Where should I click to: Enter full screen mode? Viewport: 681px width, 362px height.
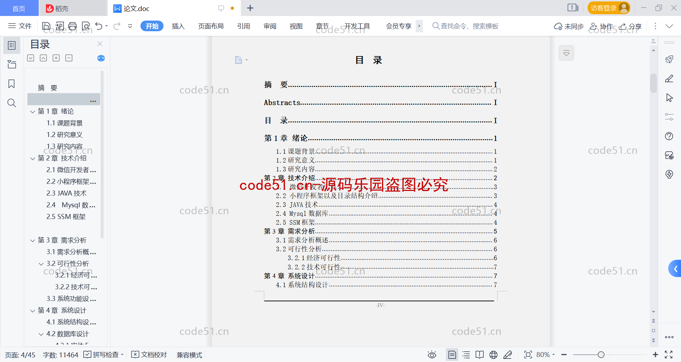point(669,355)
